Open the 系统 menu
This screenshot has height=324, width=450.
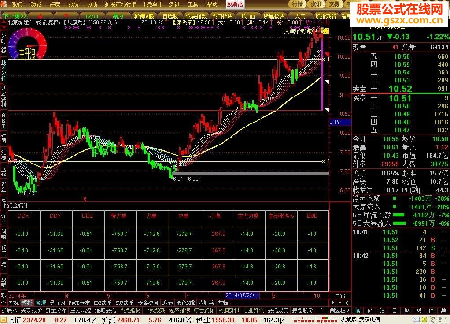[x=17, y=4]
